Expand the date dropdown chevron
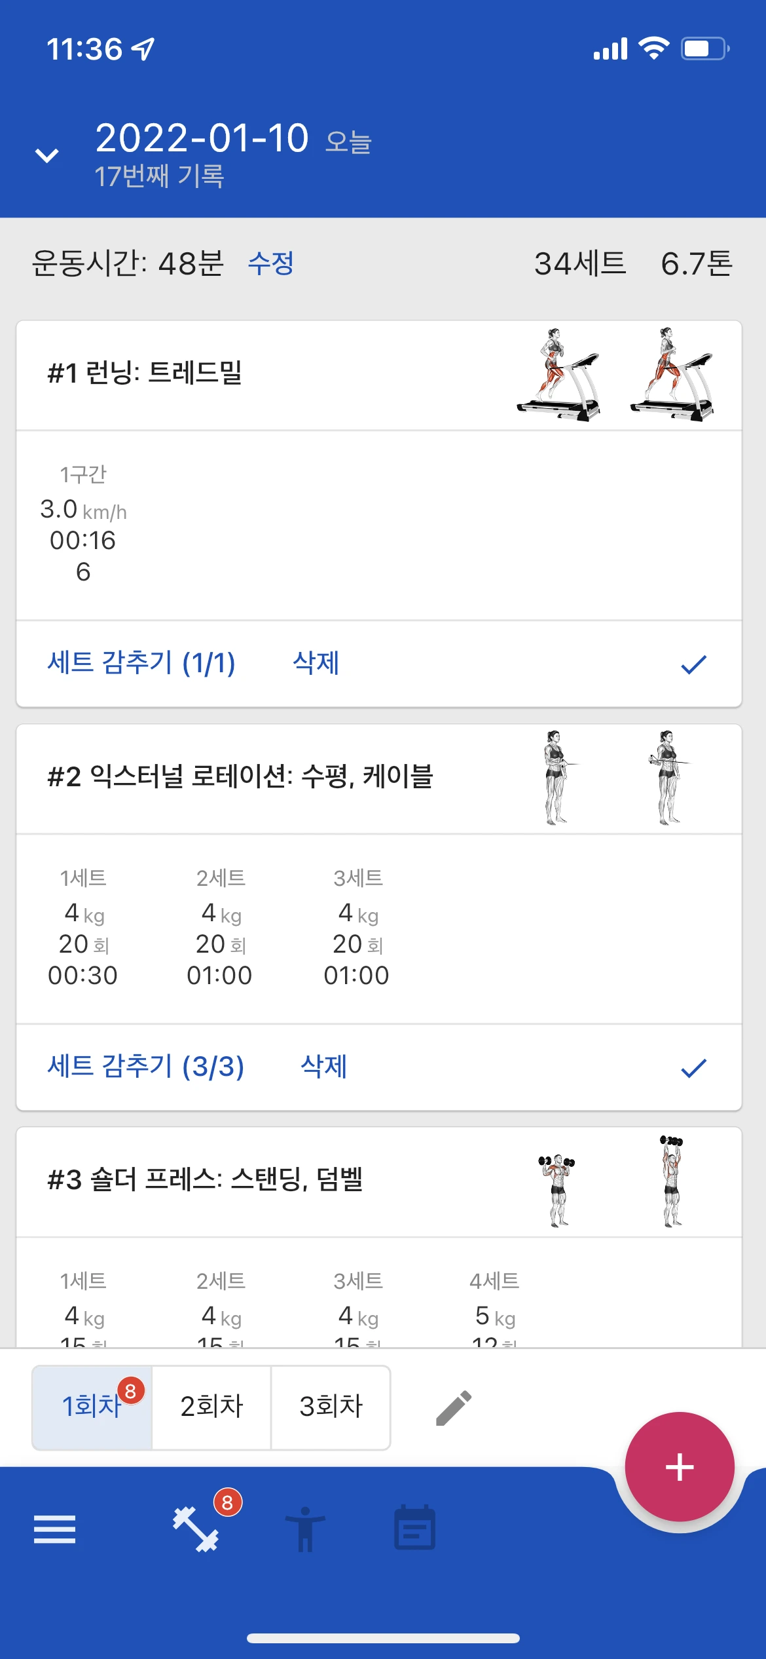This screenshot has height=1659, width=766. [x=47, y=156]
